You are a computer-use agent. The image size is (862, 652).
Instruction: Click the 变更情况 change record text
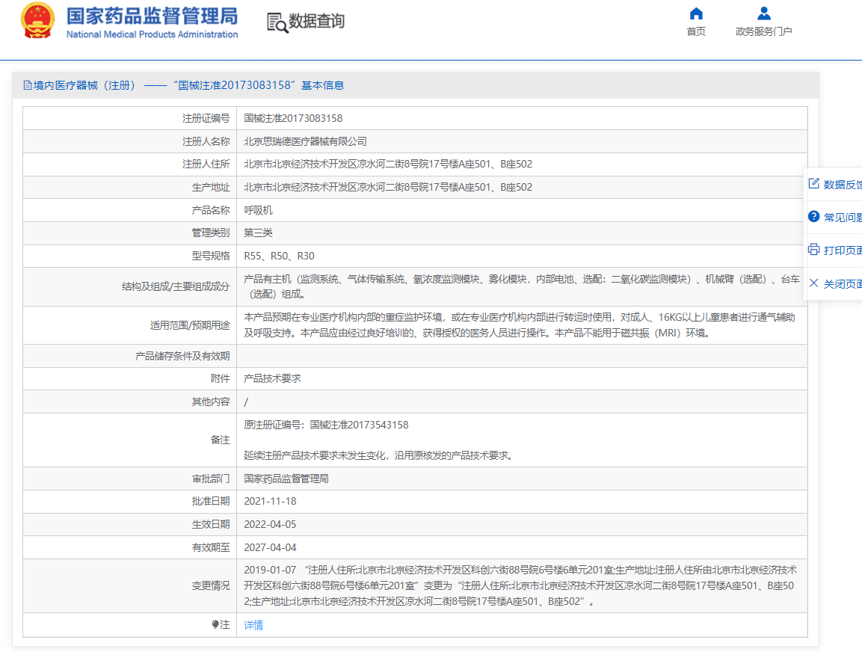[x=520, y=585]
